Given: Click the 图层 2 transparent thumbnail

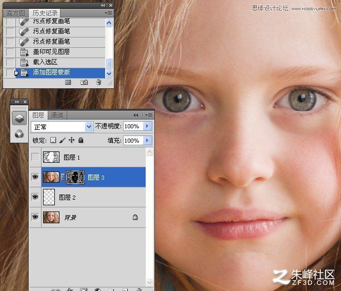Looking at the screenshot, I should 49,197.
